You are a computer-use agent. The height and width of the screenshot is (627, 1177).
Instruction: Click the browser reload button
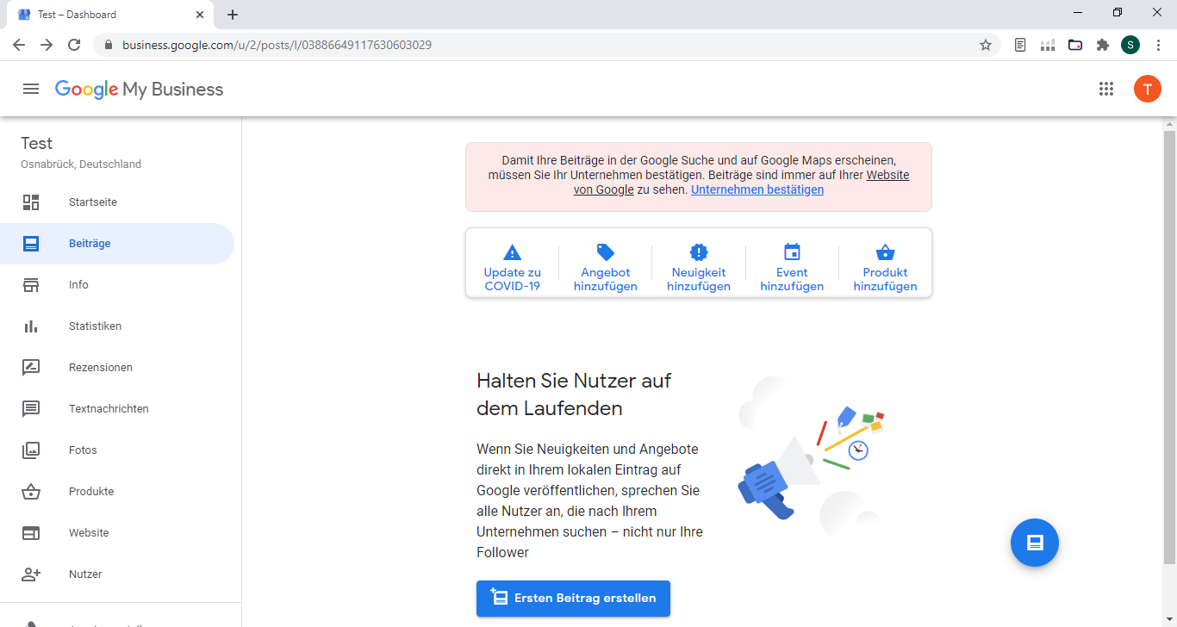[74, 45]
